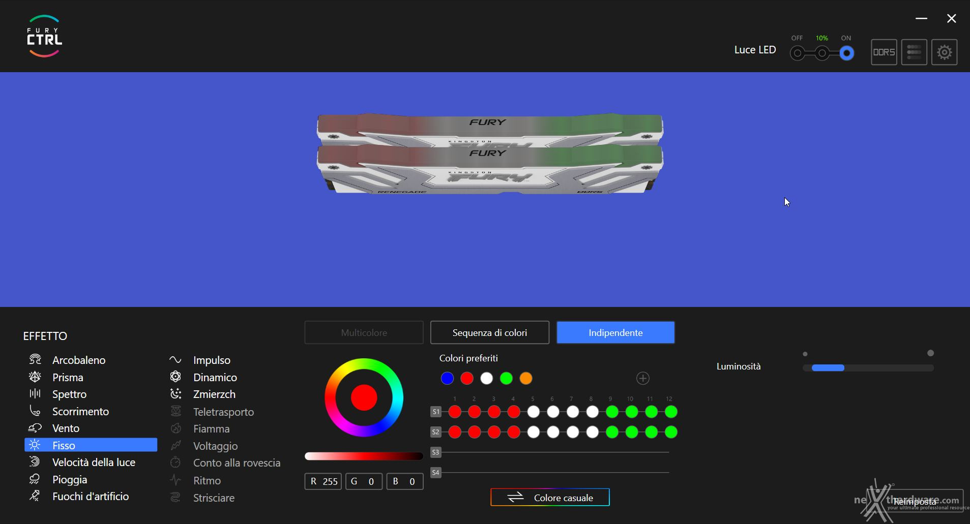
Task: Toggle LED 12 on stick S1
Action: pyautogui.click(x=671, y=412)
